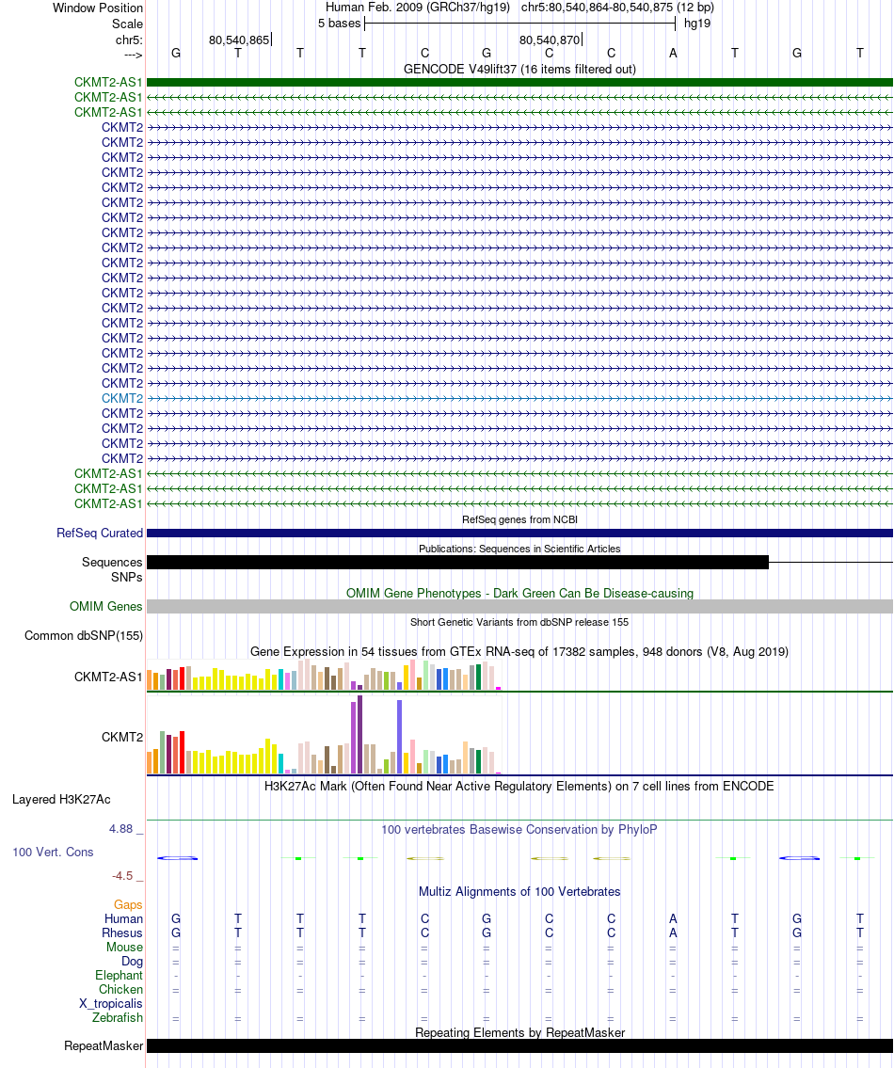Image resolution: width=894 pixels, height=1068 pixels.
Task: Click the 'OMIM Genes' track label
Action: 105,607
